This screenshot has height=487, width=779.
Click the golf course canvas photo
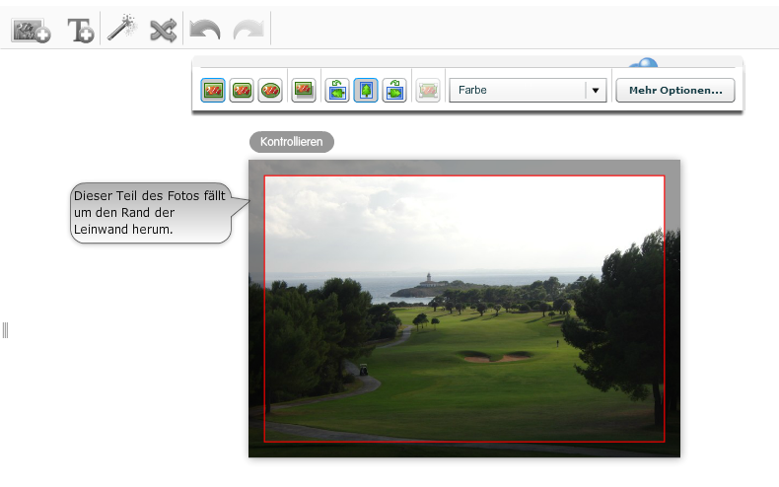click(x=464, y=309)
